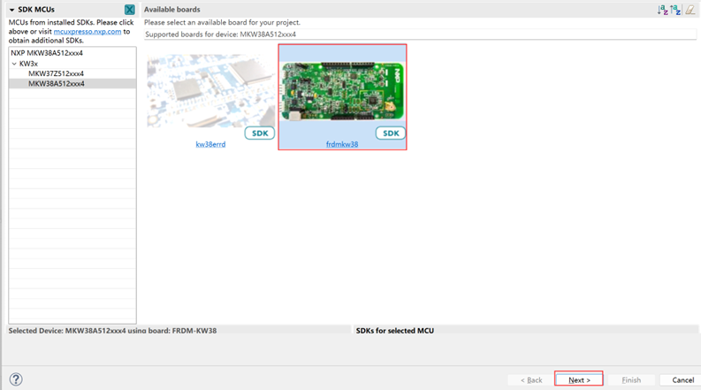Screen dimensions: 701x390
Task: Select the kw38errd board image
Action: [x=210, y=91]
